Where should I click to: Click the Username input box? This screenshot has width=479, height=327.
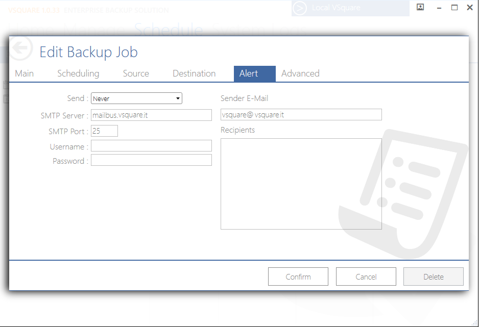(151, 146)
